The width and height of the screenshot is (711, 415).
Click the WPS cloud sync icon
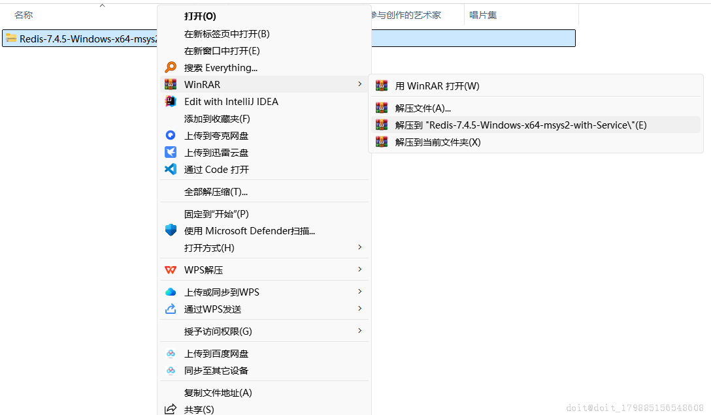point(170,292)
